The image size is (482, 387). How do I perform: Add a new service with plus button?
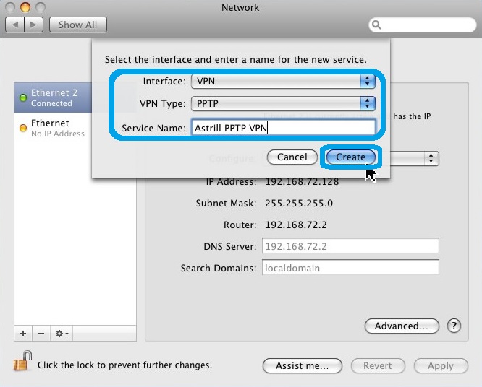[x=23, y=334]
